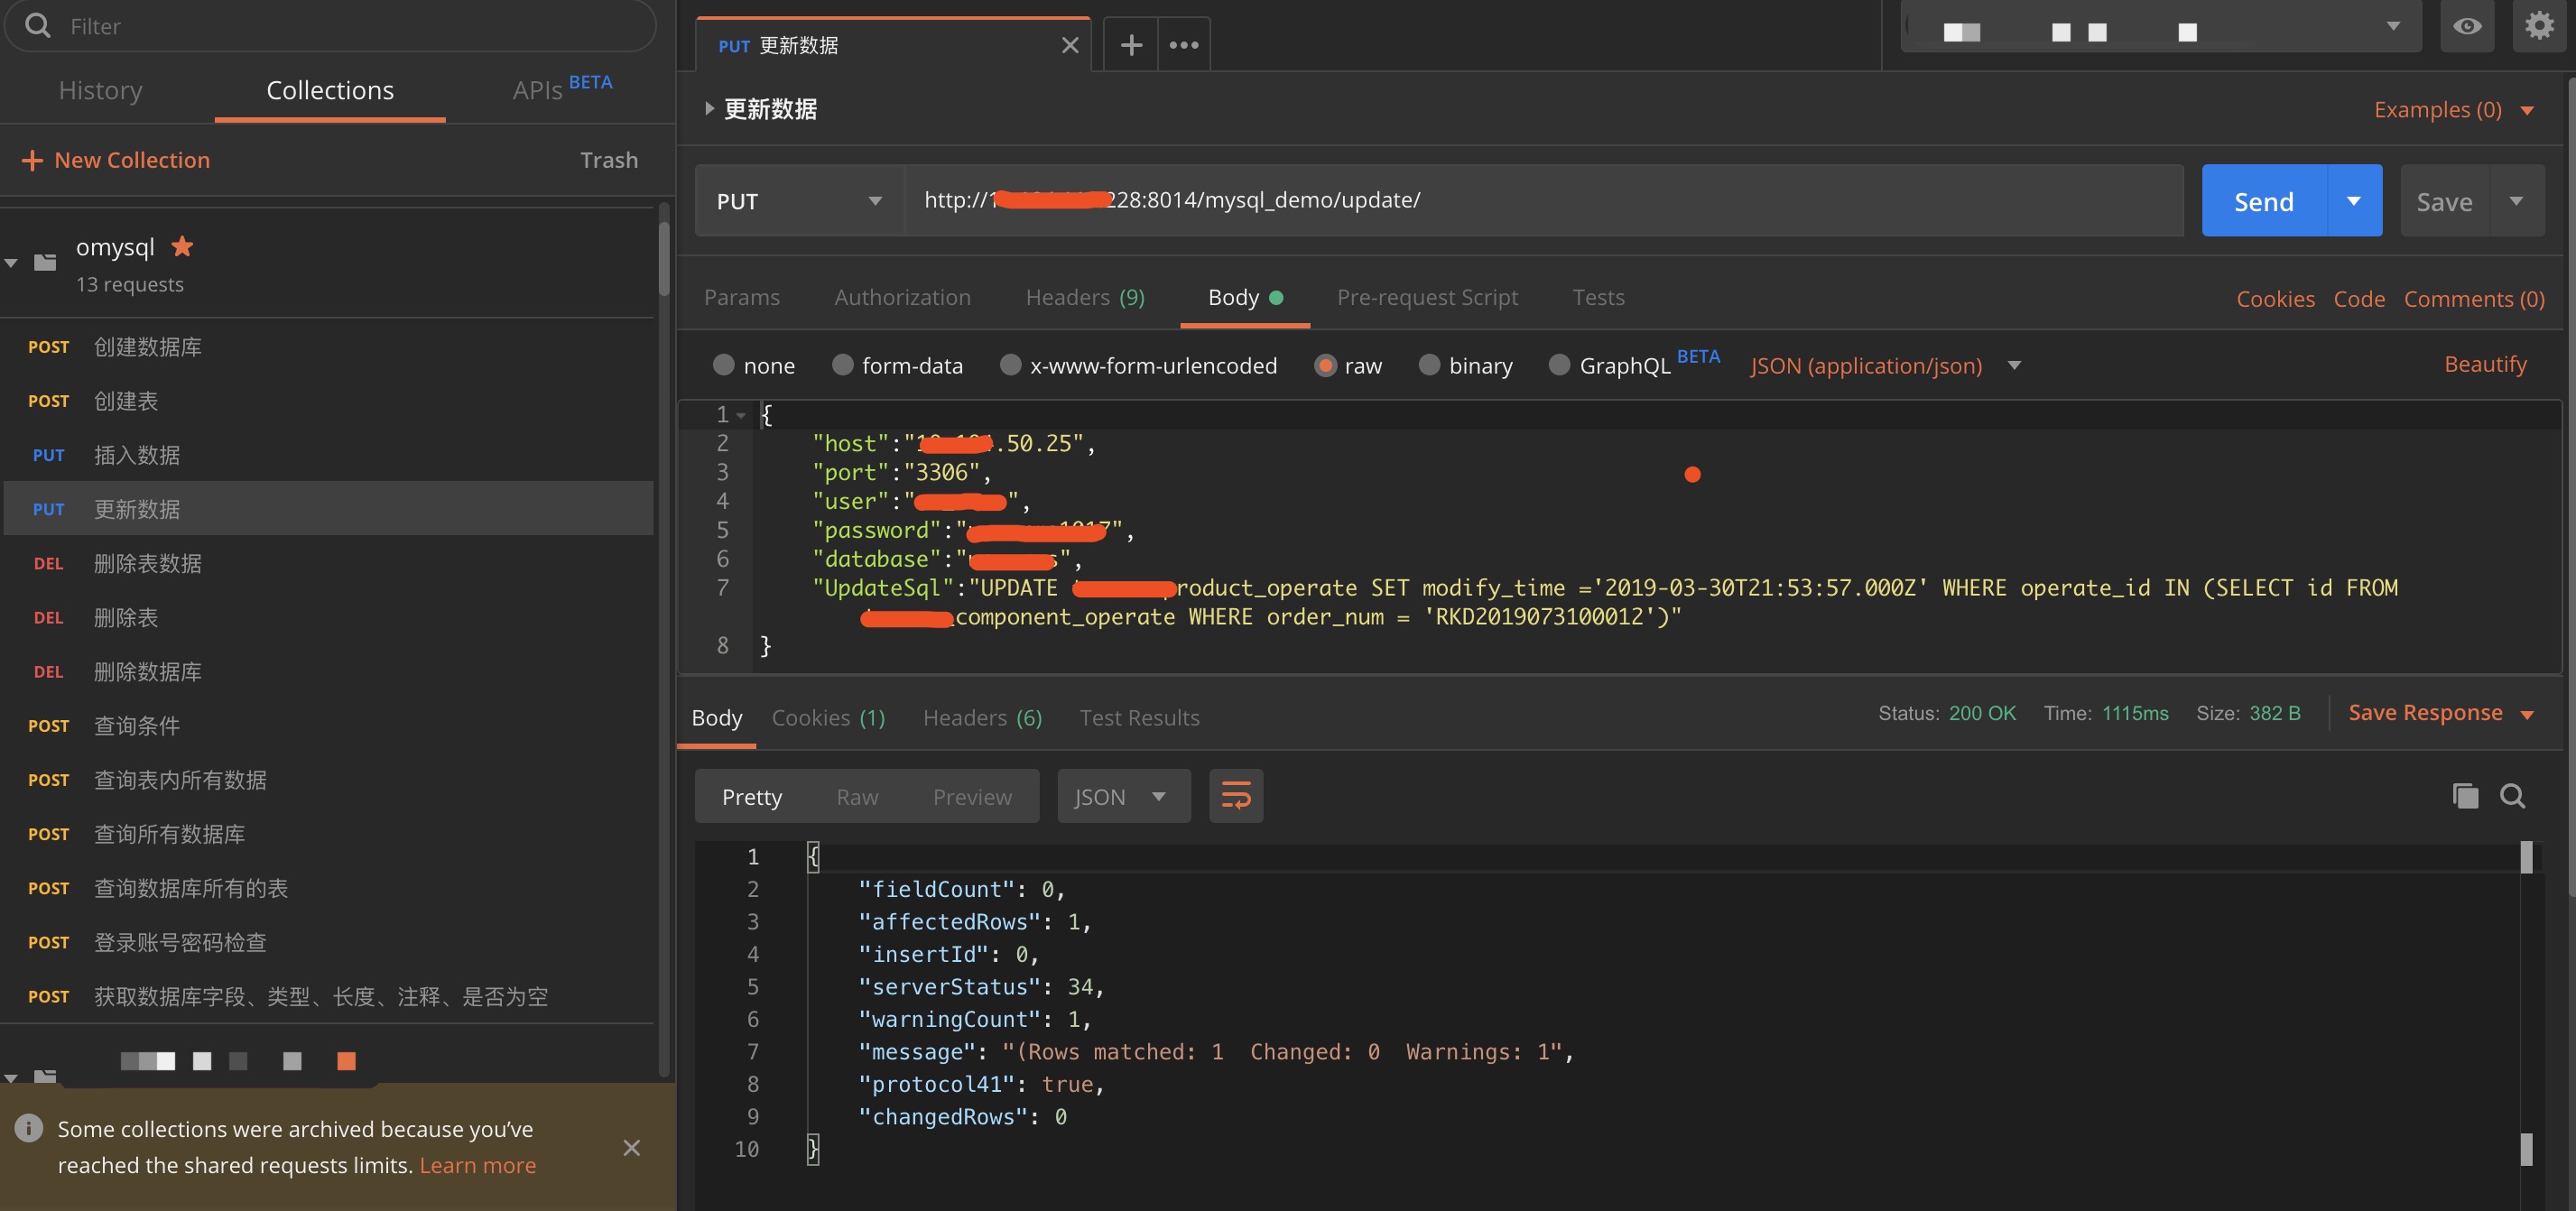Open the Params tab
This screenshot has width=2576, height=1211.
pos(741,297)
